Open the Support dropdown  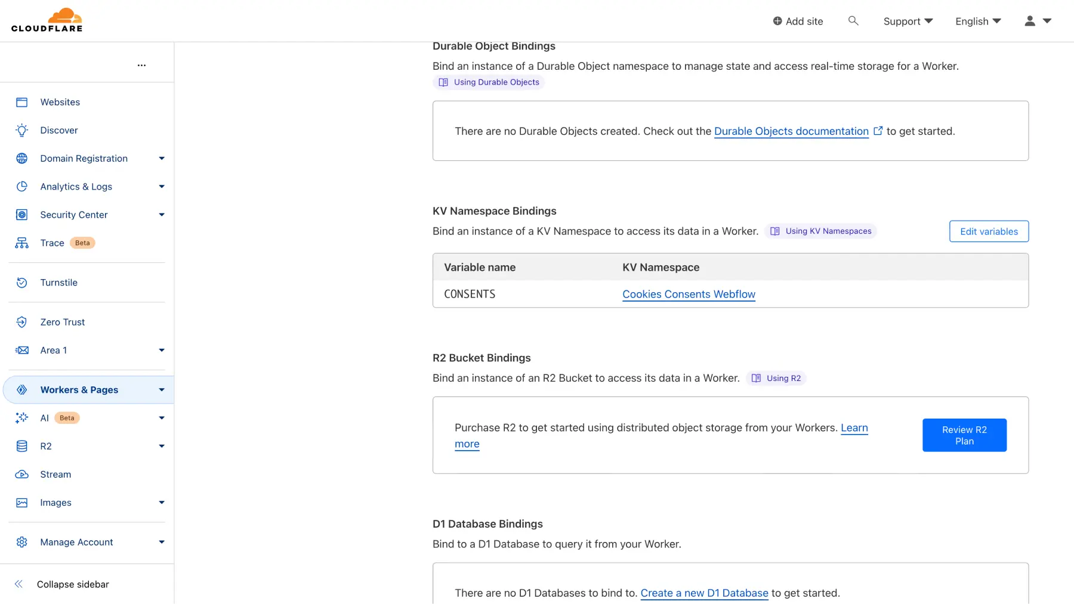click(x=908, y=21)
